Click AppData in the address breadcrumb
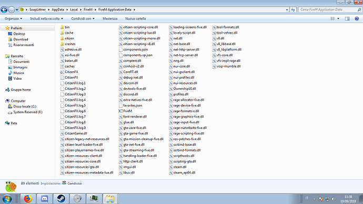Viewport: 363px width, 204px height. click(58, 9)
